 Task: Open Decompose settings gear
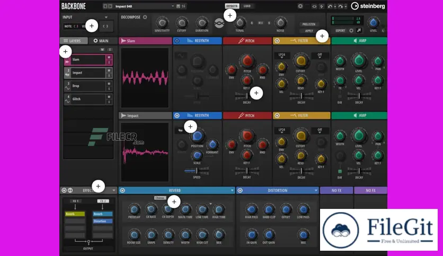pos(145,17)
